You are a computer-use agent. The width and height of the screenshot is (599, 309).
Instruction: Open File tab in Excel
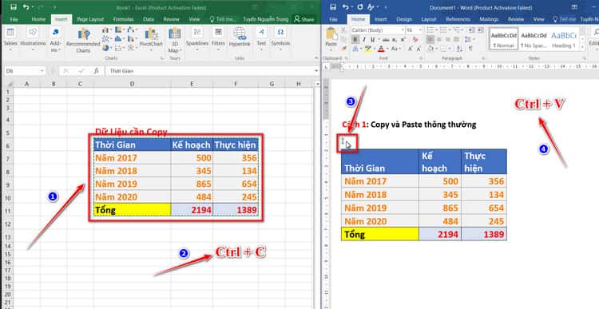pyautogui.click(x=14, y=19)
